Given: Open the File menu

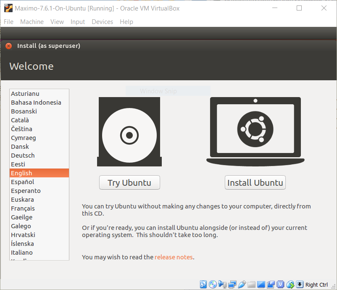Looking at the screenshot, I should [x=8, y=22].
